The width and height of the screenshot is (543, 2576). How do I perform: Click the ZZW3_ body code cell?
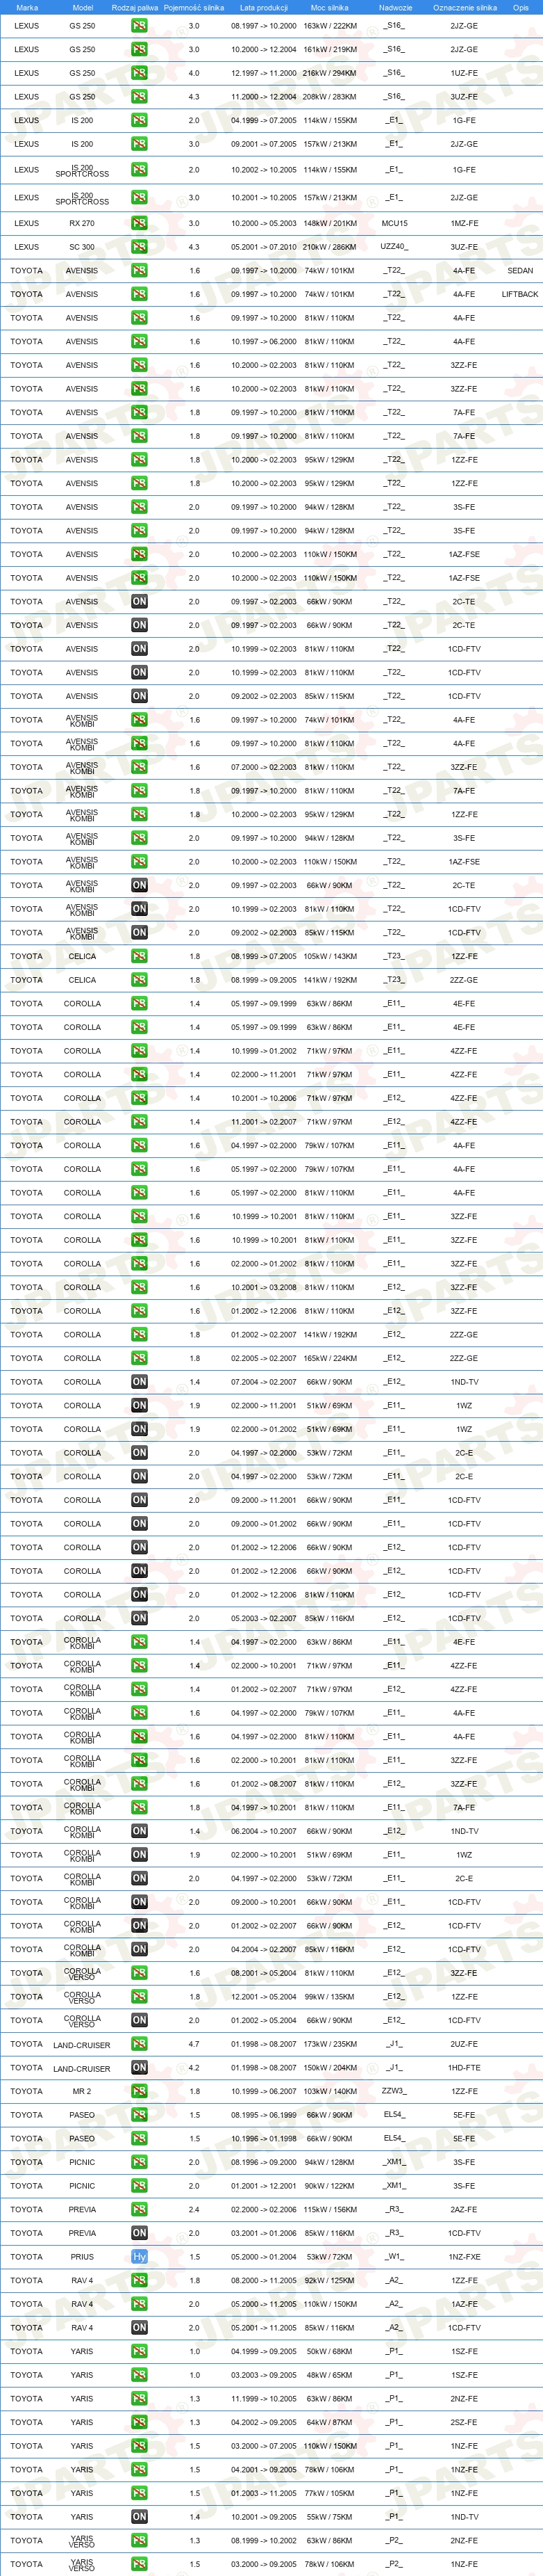coord(394,2091)
